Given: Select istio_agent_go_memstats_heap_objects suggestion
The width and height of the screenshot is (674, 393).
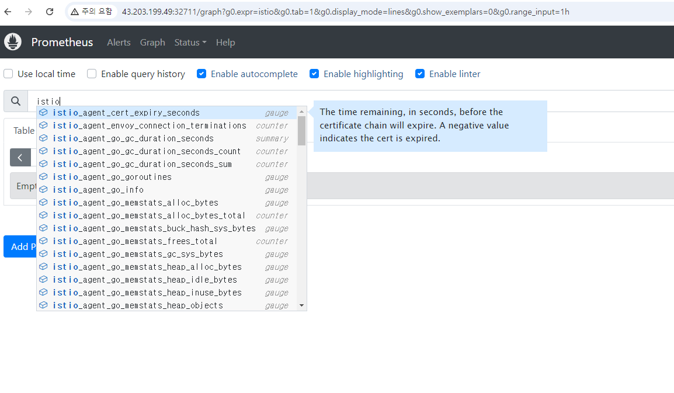Looking at the screenshot, I should point(167,305).
